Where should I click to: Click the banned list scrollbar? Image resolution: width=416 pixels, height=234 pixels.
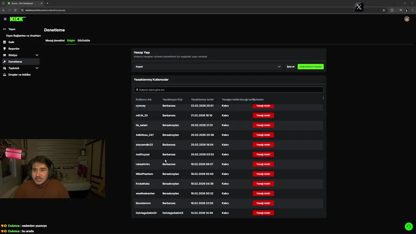point(324,98)
